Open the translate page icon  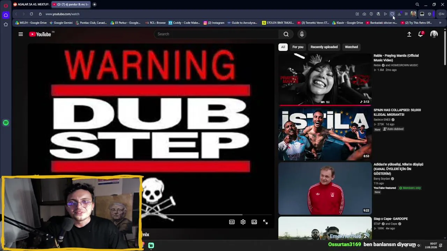point(378,14)
